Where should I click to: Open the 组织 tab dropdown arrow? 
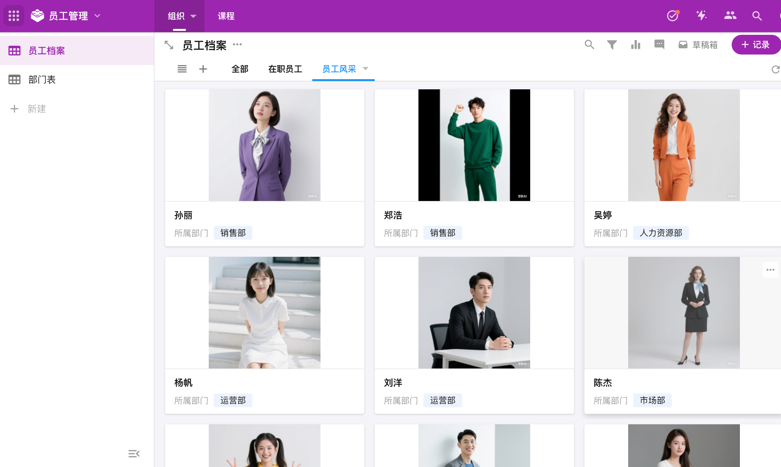pos(193,16)
